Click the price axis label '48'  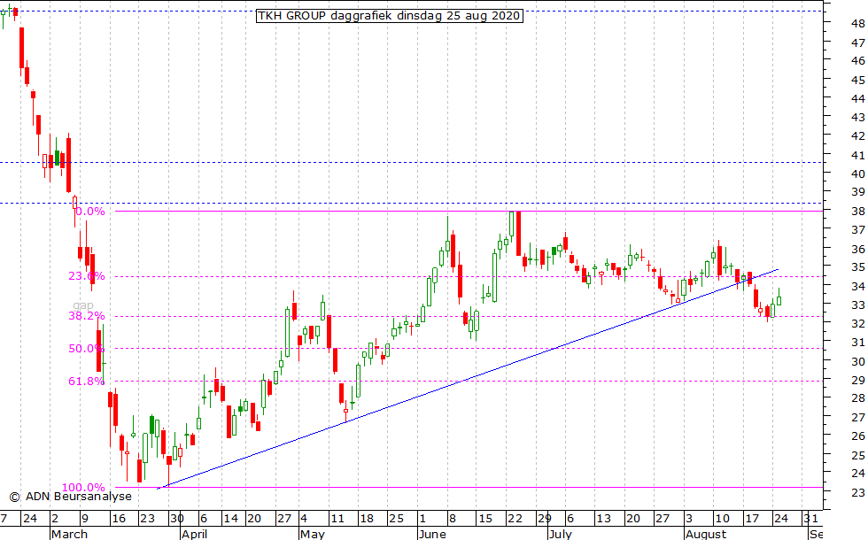point(858,23)
